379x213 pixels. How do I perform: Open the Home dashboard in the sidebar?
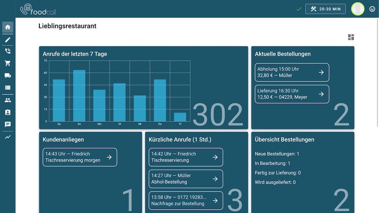[8, 27]
